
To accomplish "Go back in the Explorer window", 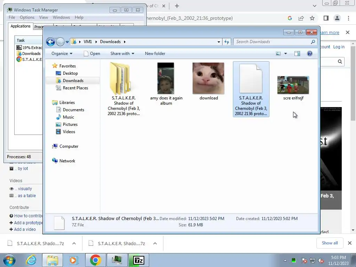I will coord(50,42).
